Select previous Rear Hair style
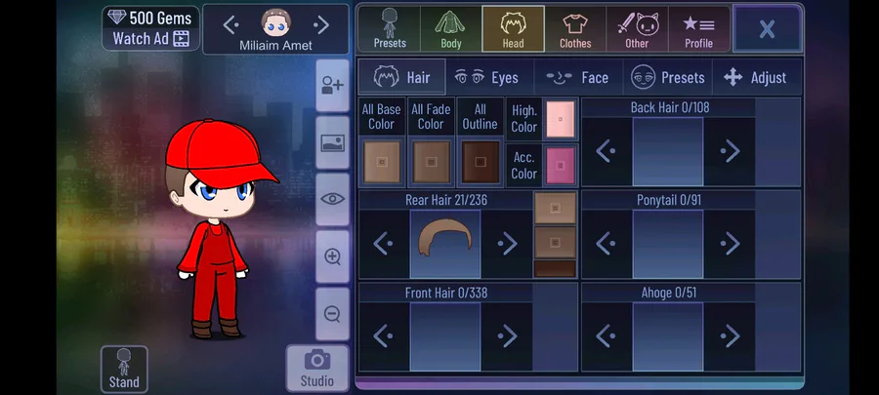Screen dimensions: 879x395 pyautogui.click(x=384, y=244)
